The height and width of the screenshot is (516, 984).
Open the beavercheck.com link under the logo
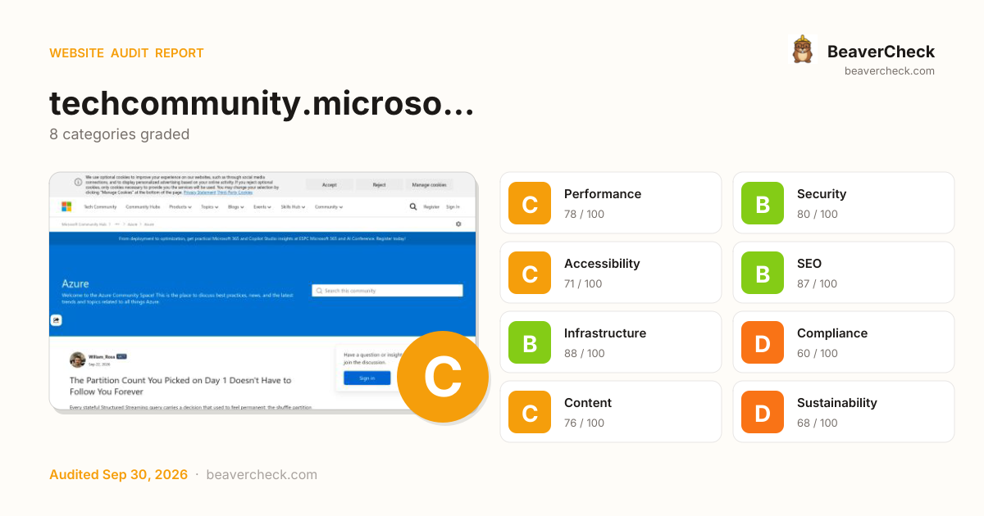890,70
